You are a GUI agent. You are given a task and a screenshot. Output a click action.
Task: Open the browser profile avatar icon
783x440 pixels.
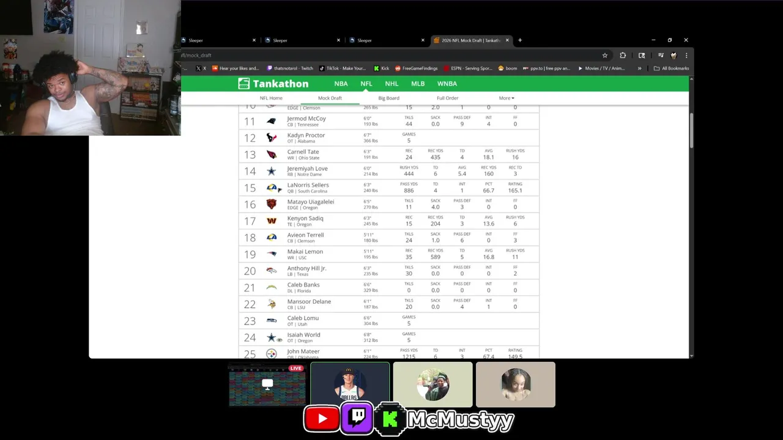pyautogui.click(x=674, y=55)
